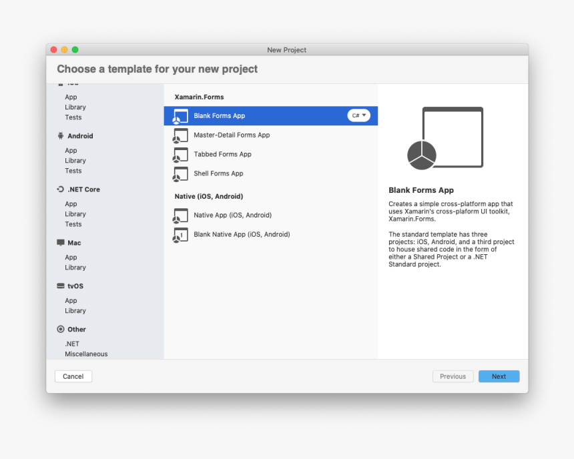Screen dimensions: 574x459
Task: Click the disabled Previous button
Action: click(x=453, y=376)
